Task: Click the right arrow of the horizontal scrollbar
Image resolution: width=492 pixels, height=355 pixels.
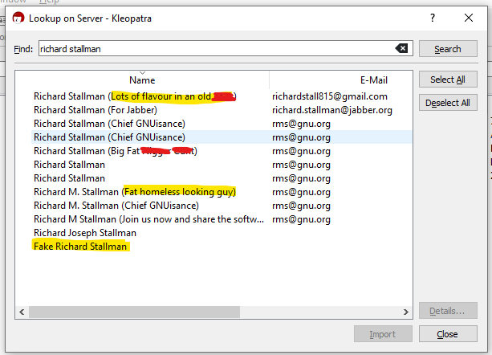Action: pos(405,312)
